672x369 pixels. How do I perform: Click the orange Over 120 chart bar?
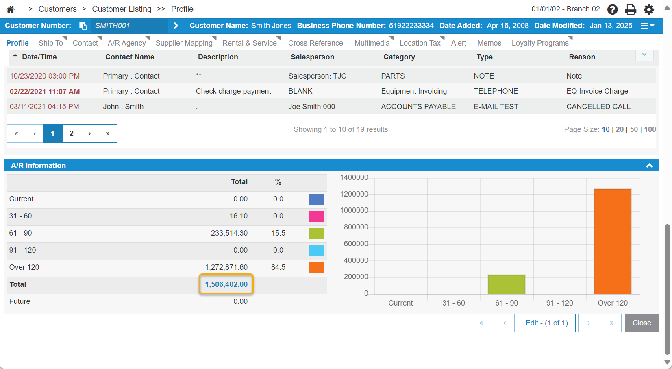coord(613,241)
